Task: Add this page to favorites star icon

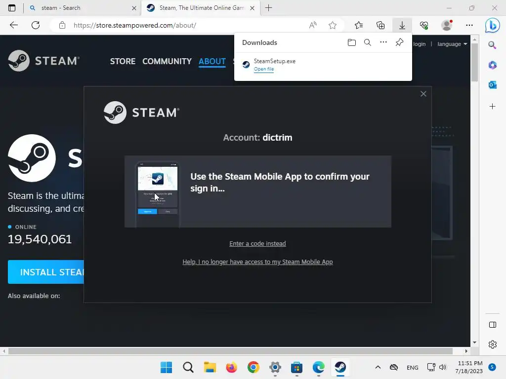Action: [333, 25]
